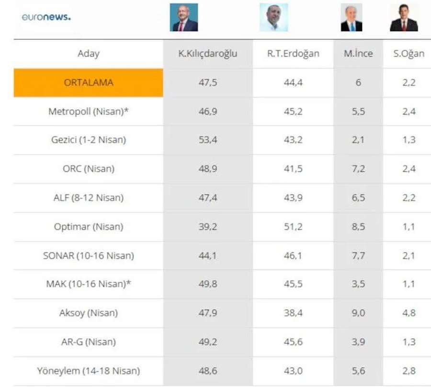Select M.İnce candidate photo
This screenshot has width=431, height=387.
[352, 17]
